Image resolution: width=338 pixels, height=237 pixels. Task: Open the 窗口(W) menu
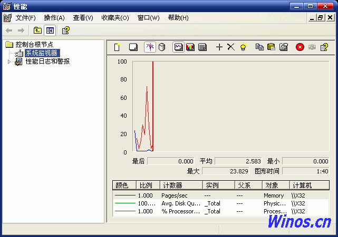[149, 18]
